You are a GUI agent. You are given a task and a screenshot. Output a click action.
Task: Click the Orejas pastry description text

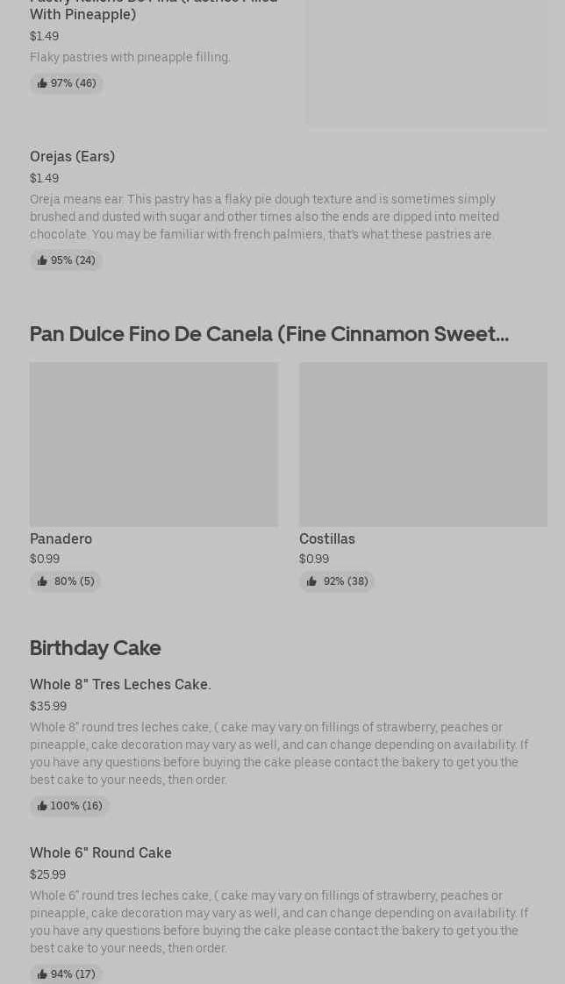[x=264, y=217]
